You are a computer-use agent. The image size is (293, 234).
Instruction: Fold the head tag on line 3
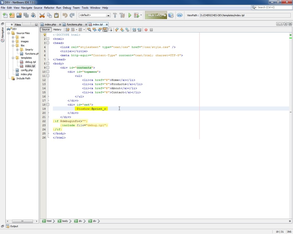(x=48, y=43)
